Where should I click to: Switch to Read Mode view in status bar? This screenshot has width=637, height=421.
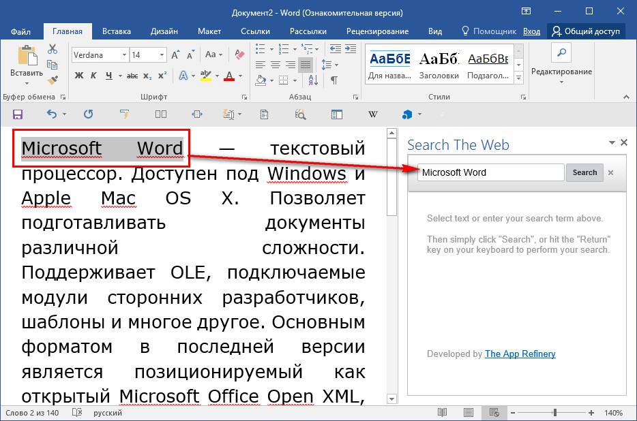443,413
